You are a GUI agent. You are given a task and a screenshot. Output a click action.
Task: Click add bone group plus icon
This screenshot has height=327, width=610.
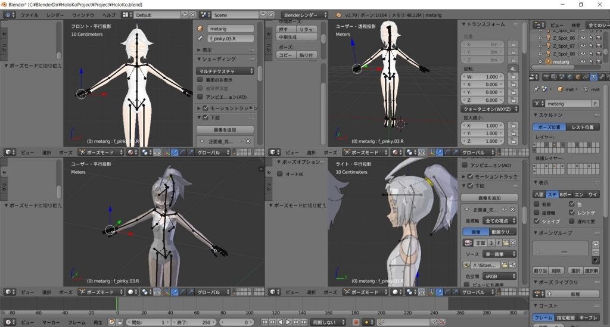click(x=596, y=245)
